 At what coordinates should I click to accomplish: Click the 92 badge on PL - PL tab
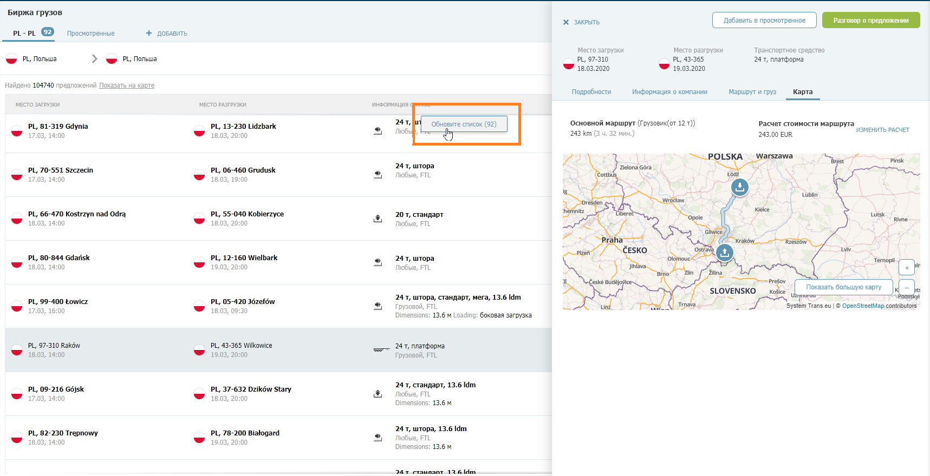tap(48, 32)
